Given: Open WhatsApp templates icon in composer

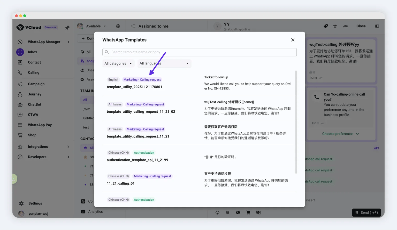Looking at the screenshot, I should [x=238, y=212].
